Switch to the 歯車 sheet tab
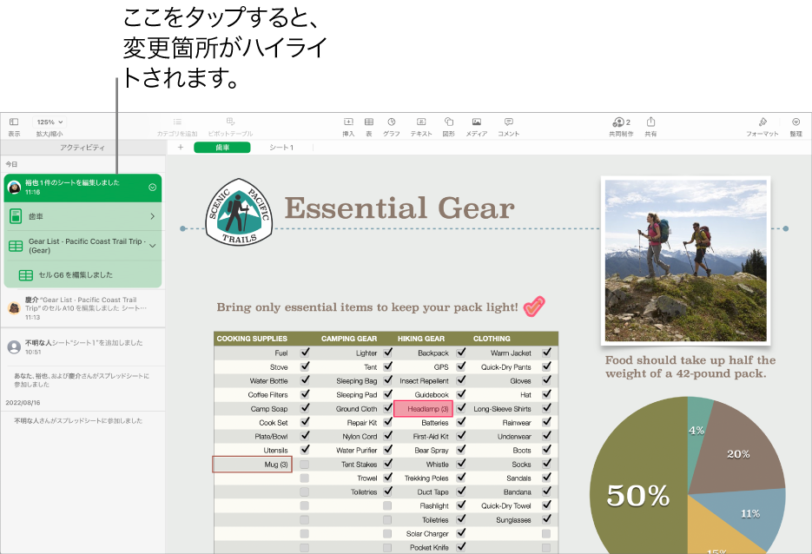This screenshot has height=554, width=812. point(222,148)
